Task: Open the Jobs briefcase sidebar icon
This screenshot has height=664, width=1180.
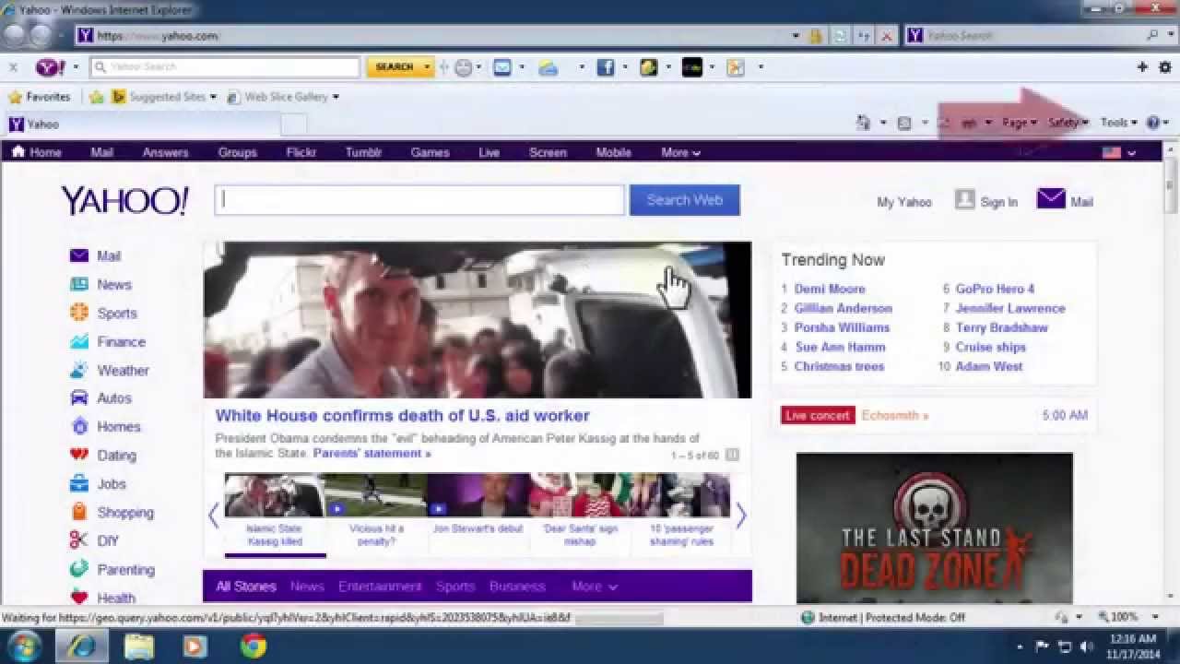Action: [79, 483]
